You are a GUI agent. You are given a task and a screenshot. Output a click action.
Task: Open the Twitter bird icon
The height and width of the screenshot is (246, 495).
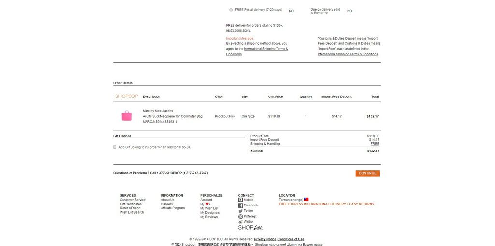(x=240, y=211)
